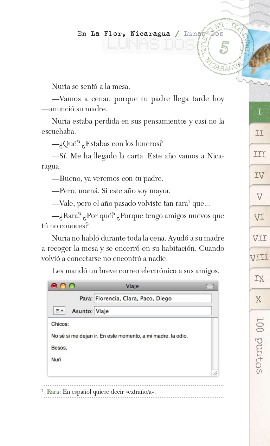Click the 'Lunas Dos' header text
The height and width of the screenshot is (446, 270).
203,34
